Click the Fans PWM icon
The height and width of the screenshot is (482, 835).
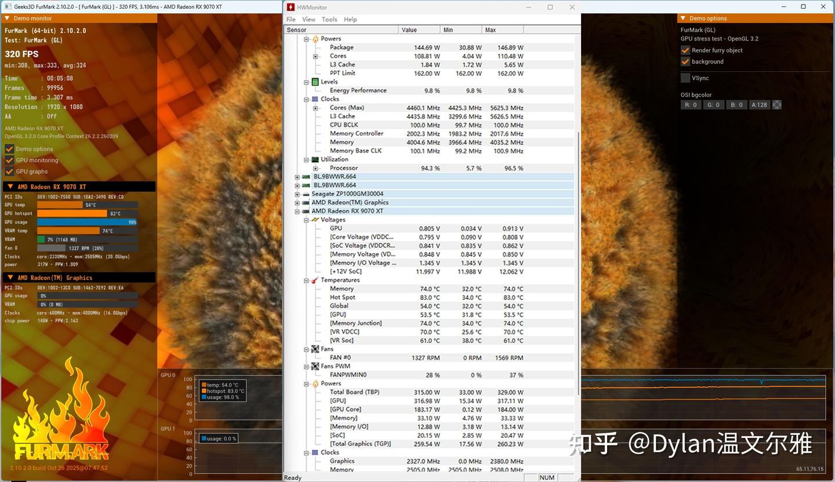[315, 366]
